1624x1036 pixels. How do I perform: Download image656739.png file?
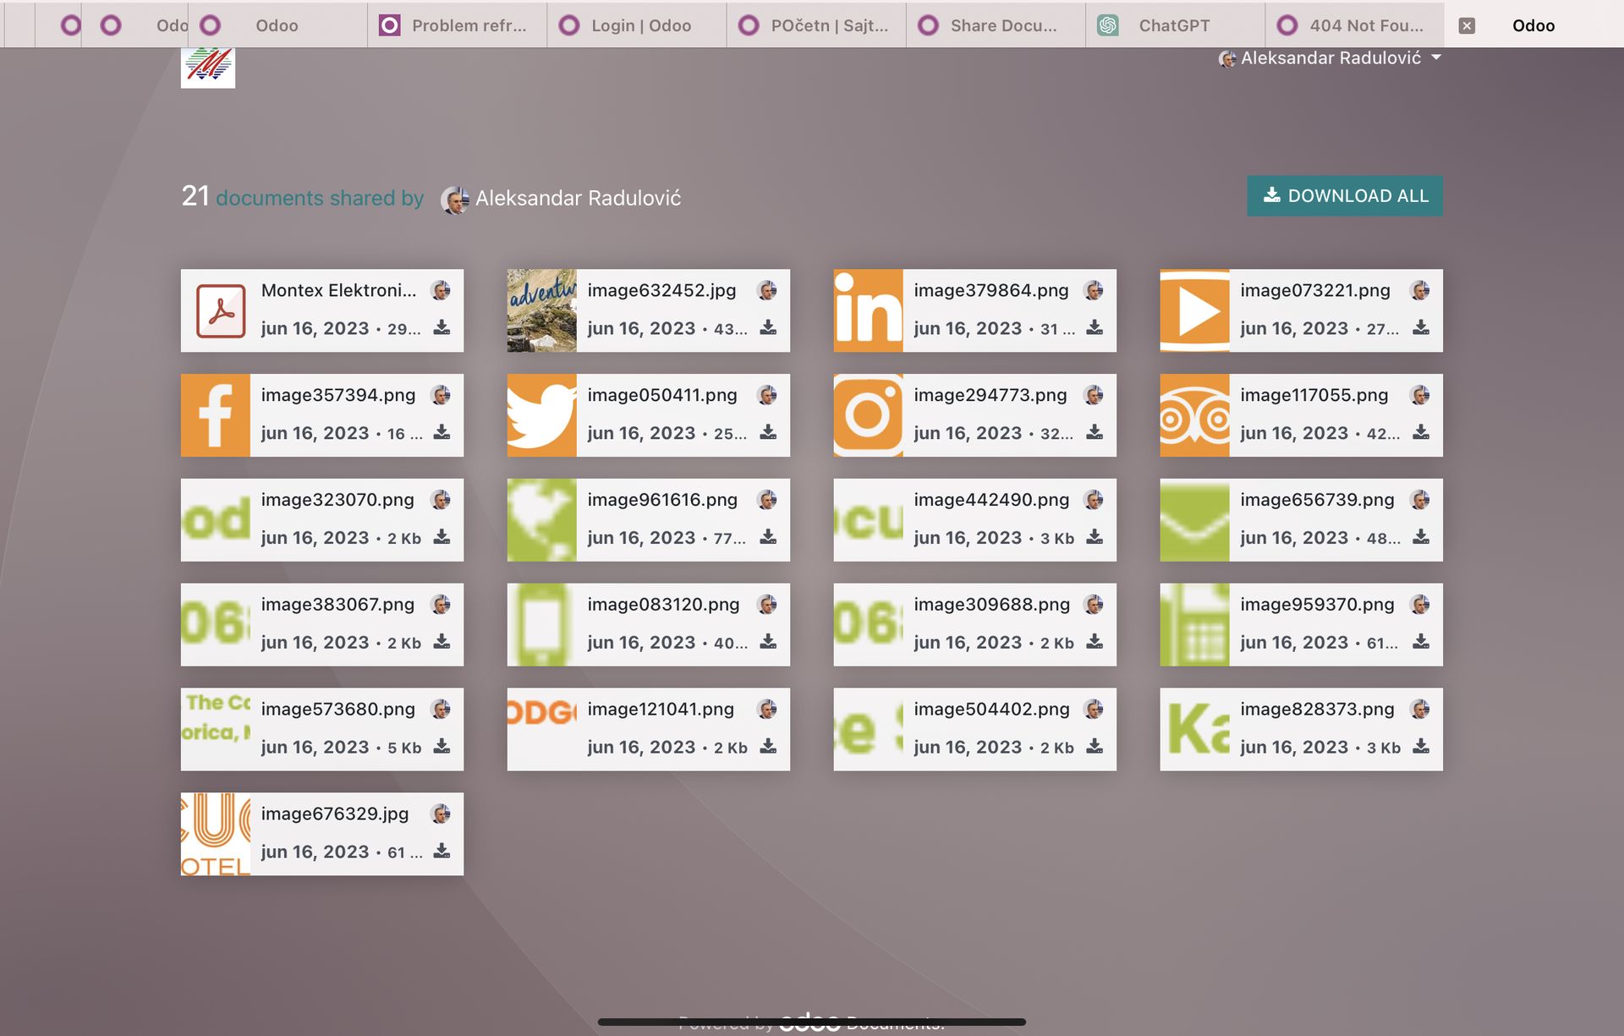coord(1421,537)
